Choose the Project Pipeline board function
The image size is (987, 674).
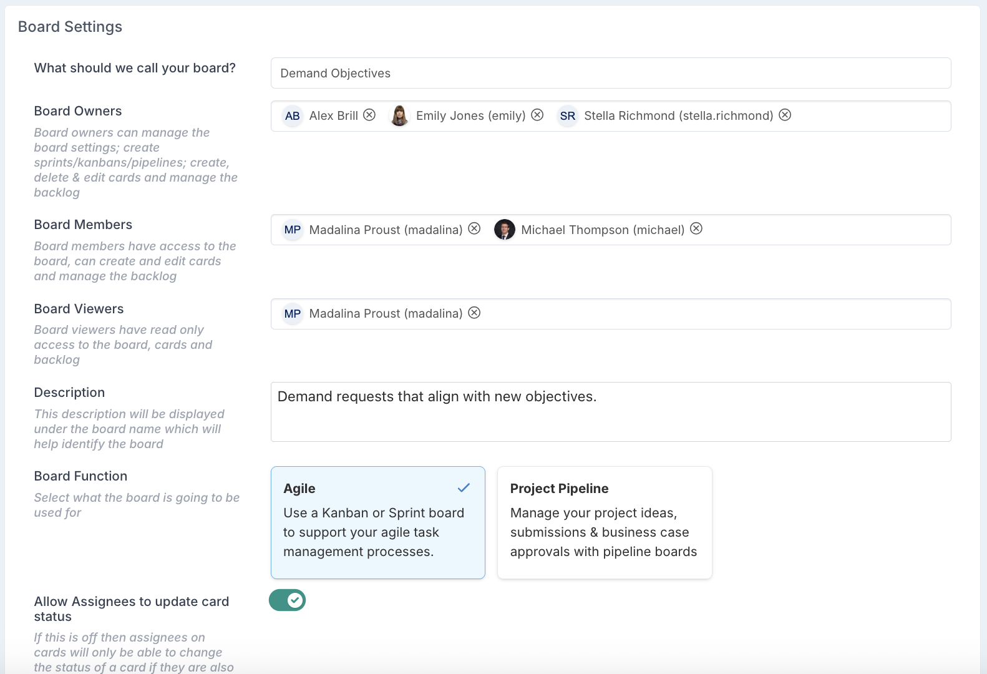pos(604,522)
